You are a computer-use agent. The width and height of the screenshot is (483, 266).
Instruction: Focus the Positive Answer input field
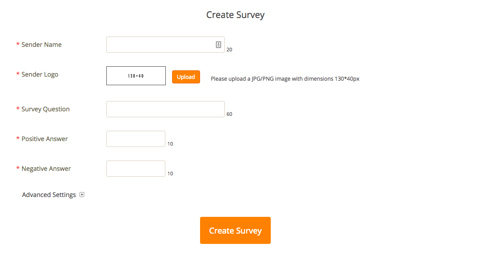136,139
